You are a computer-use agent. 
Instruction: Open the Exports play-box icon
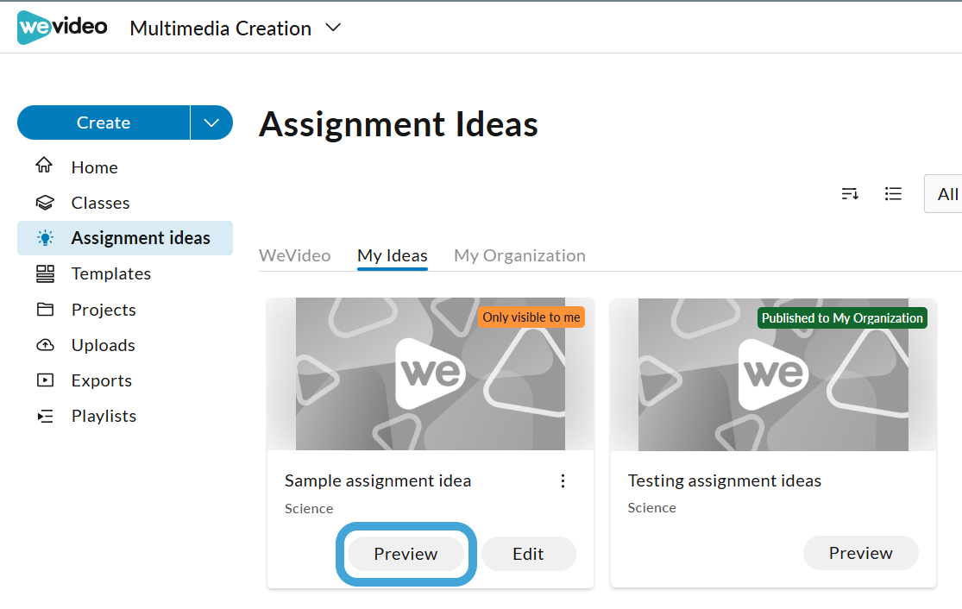(x=45, y=380)
